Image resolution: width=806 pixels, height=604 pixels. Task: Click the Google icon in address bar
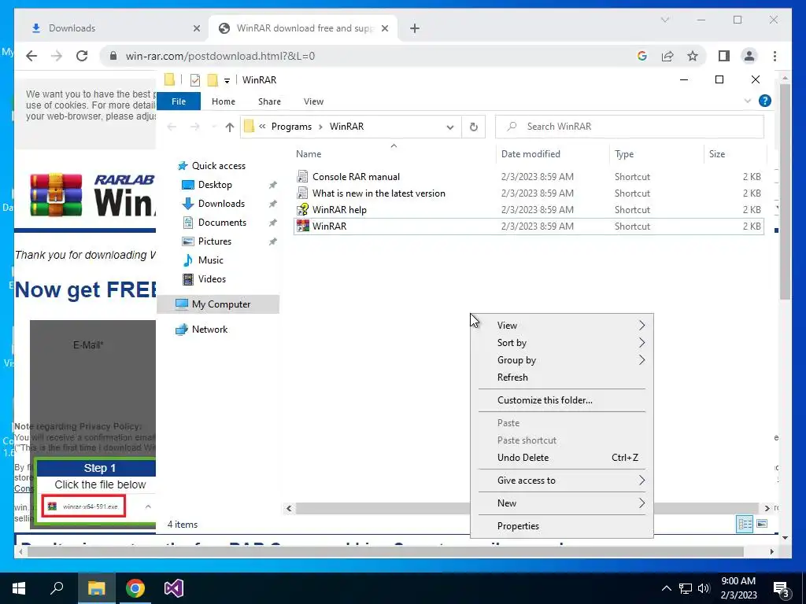coord(642,56)
